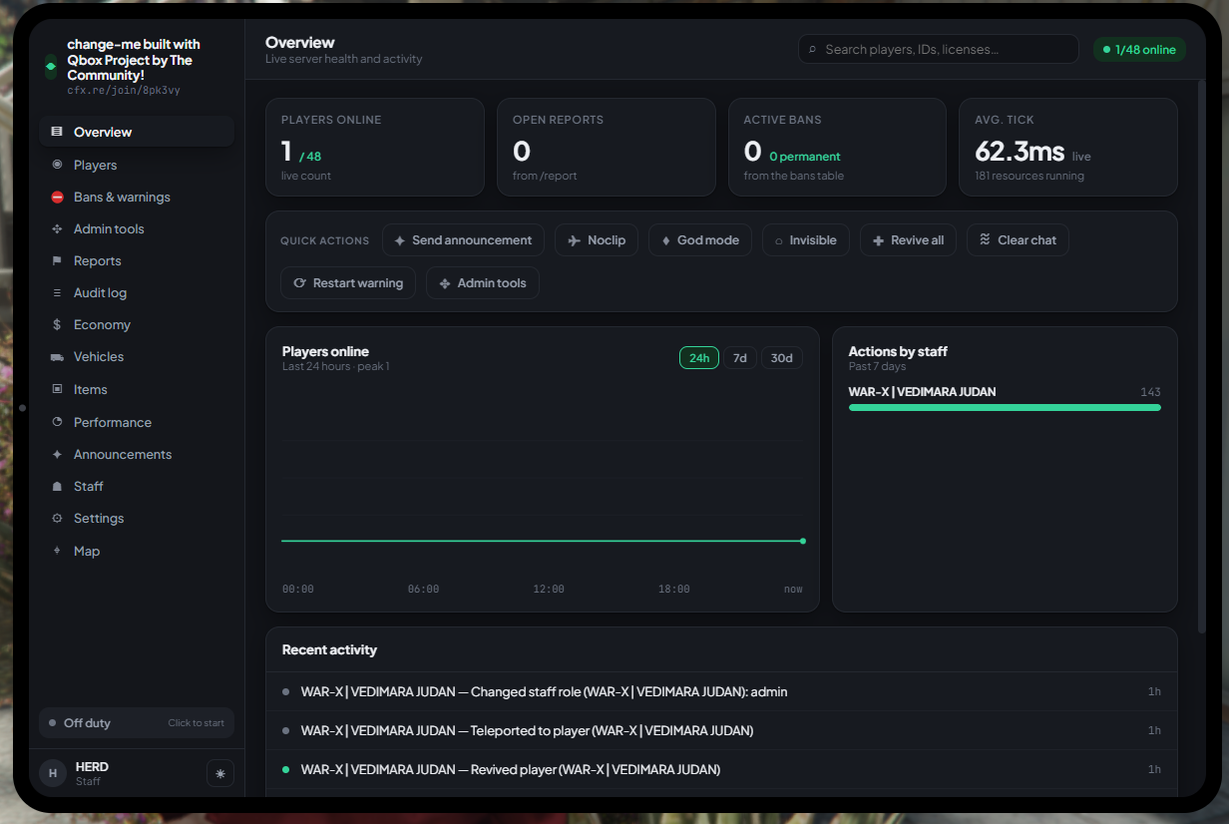Click the Open Reports stat card
The width and height of the screenshot is (1229, 824).
click(607, 147)
